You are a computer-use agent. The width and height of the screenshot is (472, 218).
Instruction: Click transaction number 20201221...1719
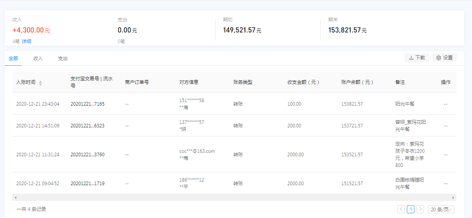(87, 184)
